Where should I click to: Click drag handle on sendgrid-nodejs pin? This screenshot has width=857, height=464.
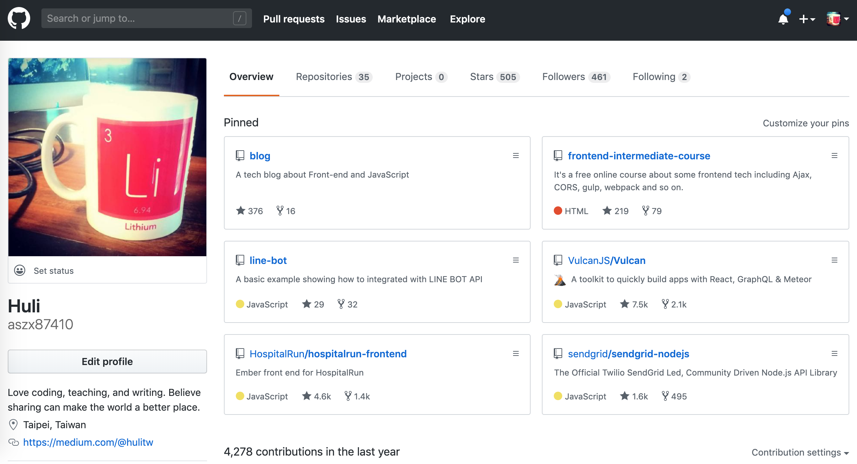pyautogui.click(x=834, y=353)
